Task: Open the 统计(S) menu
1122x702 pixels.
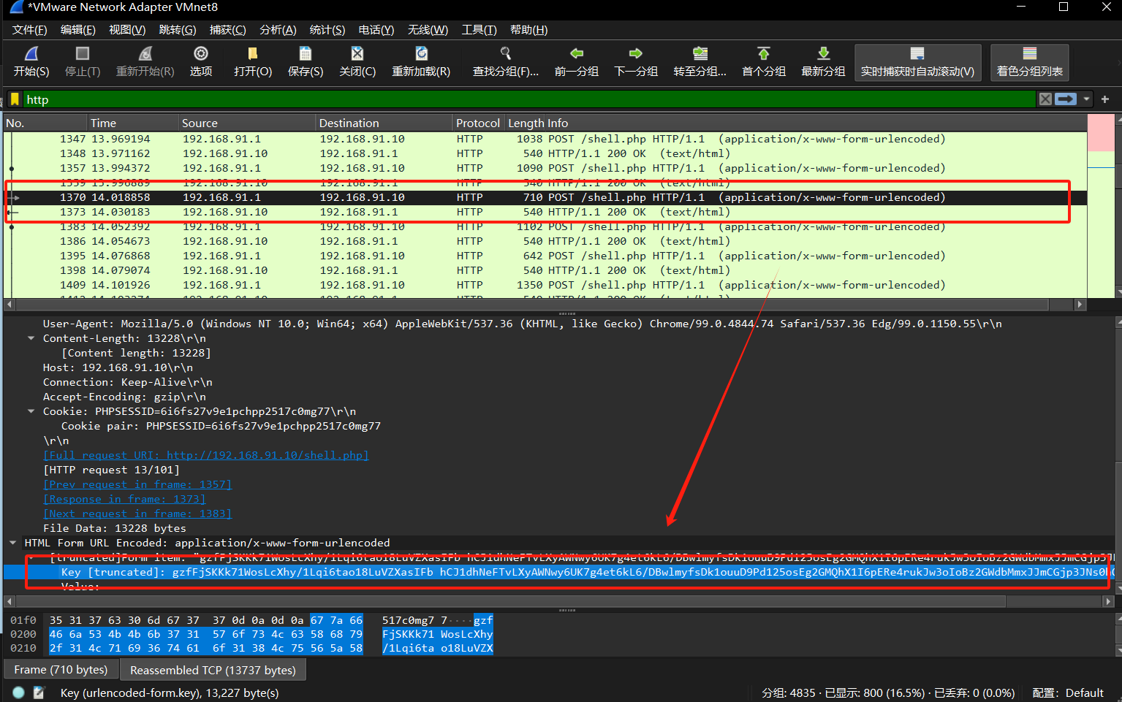Action: (327, 30)
